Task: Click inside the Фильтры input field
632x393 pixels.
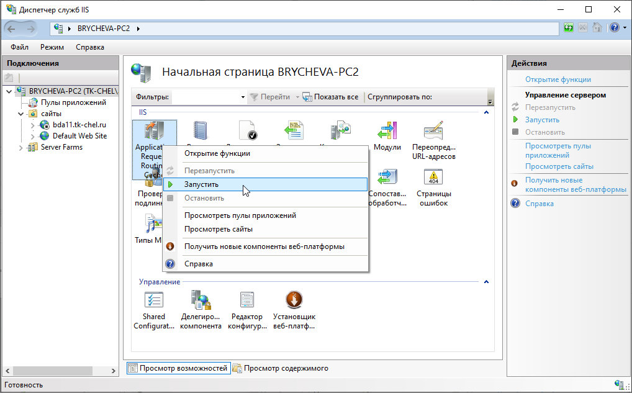Action: [x=205, y=97]
